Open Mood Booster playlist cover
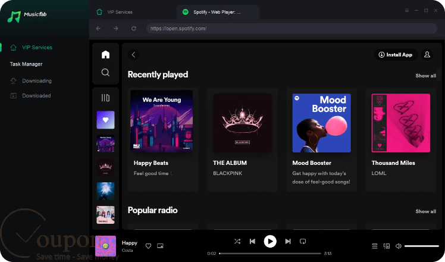Screen dimensions: 445x262 (x=321, y=123)
